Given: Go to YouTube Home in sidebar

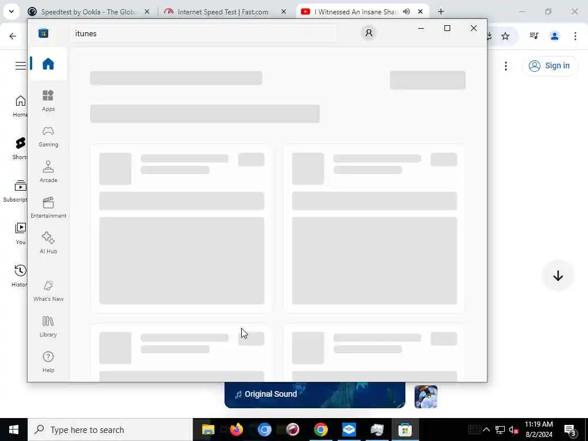Looking at the screenshot, I should pos(20,106).
